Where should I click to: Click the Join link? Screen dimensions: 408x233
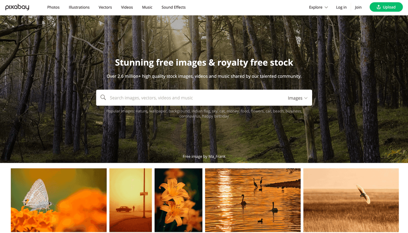pyautogui.click(x=358, y=7)
